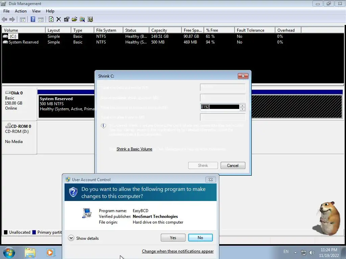
Task: Click the network tray icon
Action: [x=304, y=252]
